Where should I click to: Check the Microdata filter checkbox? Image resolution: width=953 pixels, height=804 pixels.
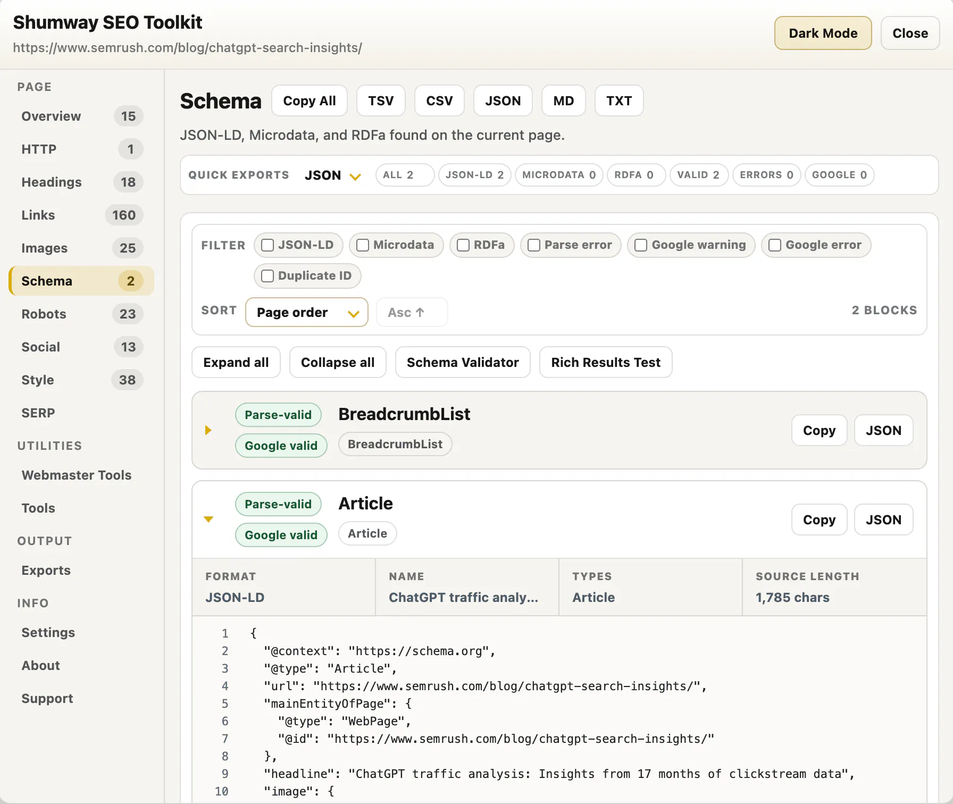tap(363, 245)
